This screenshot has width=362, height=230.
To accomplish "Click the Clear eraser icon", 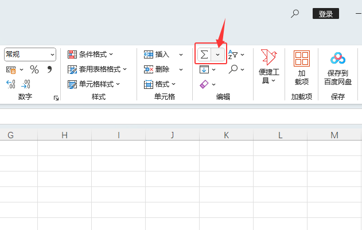I will coord(204,84).
